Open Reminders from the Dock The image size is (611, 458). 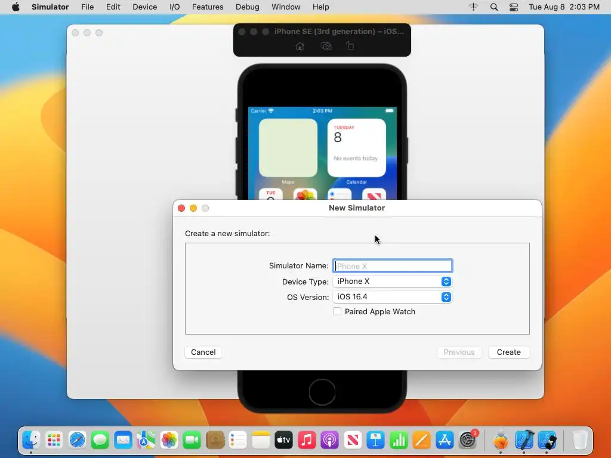click(x=237, y=440)
